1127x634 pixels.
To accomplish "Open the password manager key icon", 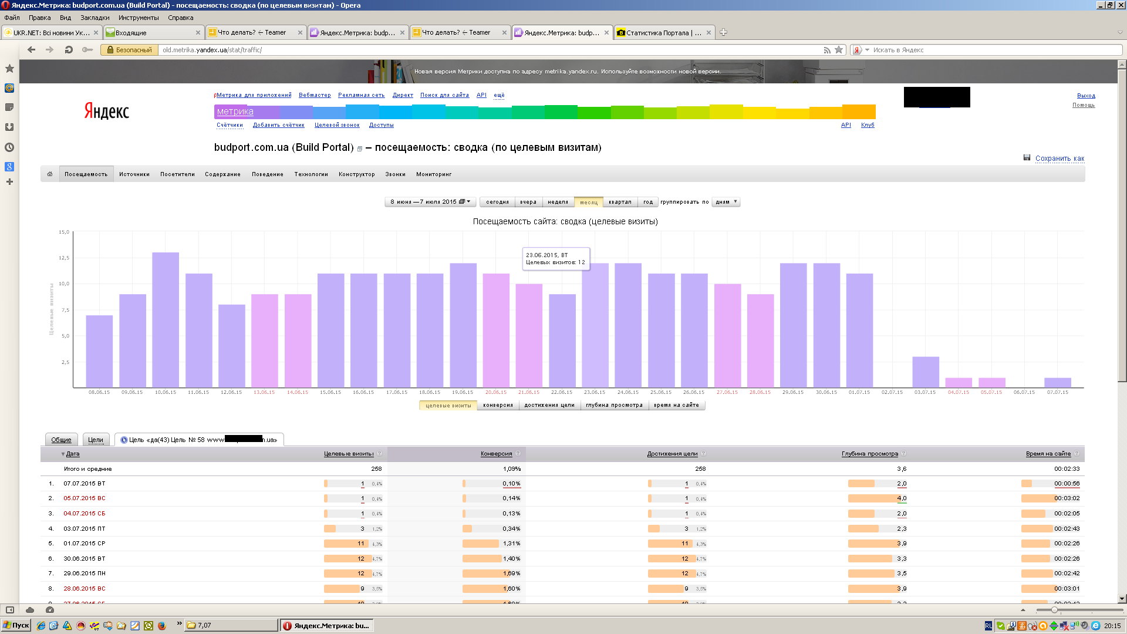I will [x=87, y=50].
